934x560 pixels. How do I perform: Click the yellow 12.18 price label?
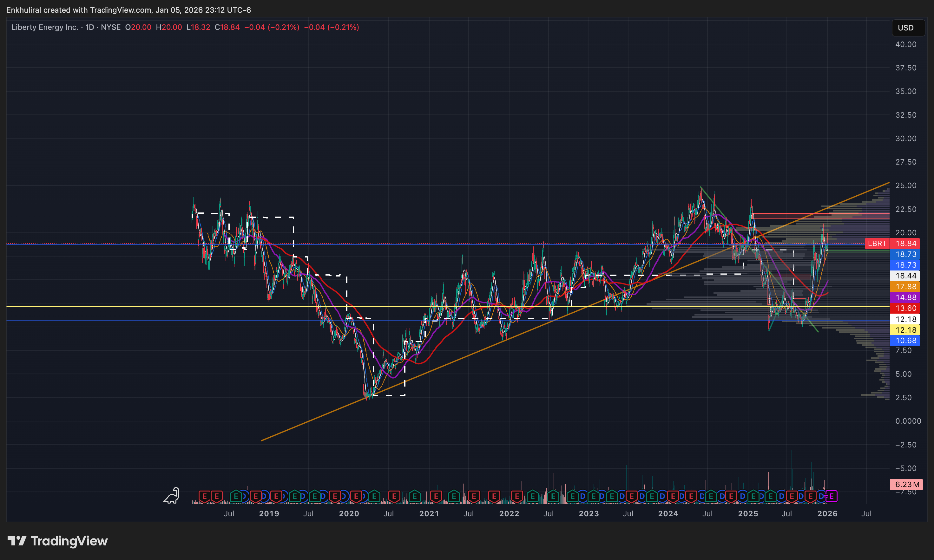[906, 330]
